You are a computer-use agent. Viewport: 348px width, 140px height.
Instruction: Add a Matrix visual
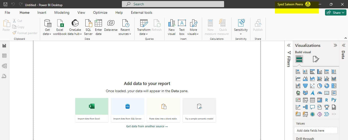point(319,100)
